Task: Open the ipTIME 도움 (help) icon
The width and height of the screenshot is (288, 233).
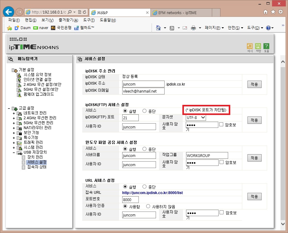Action: pyautogui.click(x=266, y=46)
